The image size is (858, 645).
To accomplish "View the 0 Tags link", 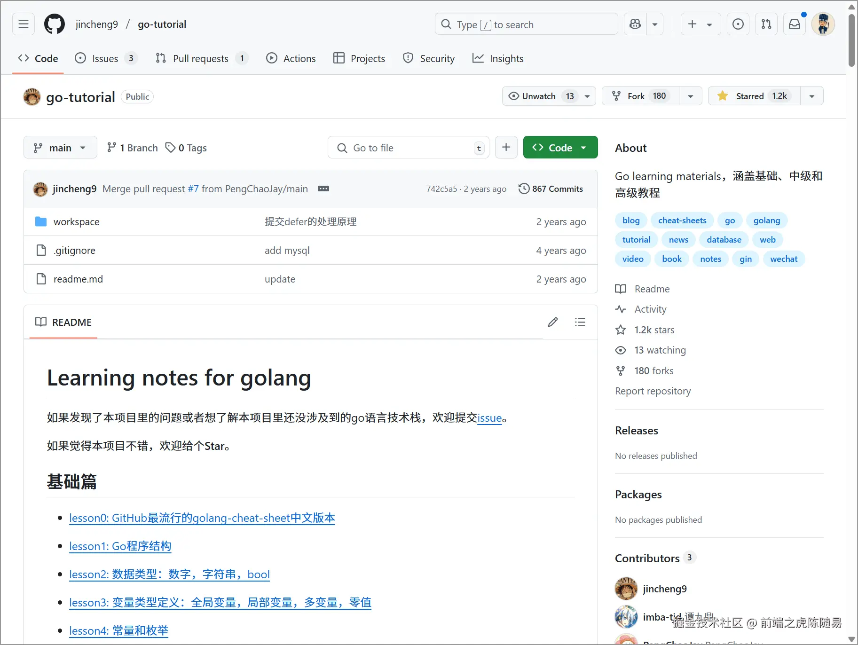I will (186, 148).
